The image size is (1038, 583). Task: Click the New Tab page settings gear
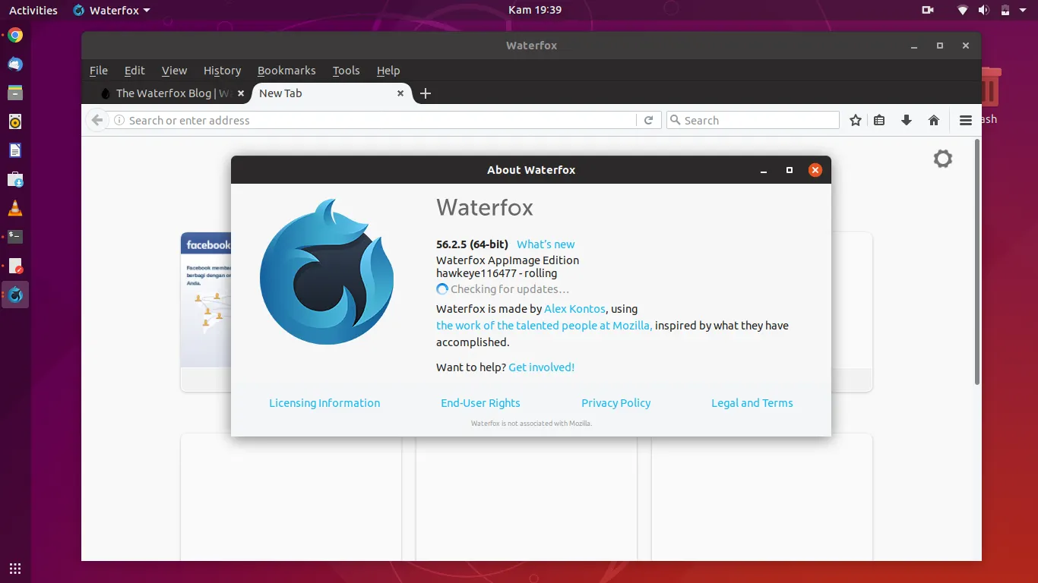click(x=942, y=159)
